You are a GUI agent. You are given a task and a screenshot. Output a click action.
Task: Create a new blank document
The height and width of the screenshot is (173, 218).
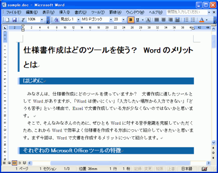(x=7, y=20)
